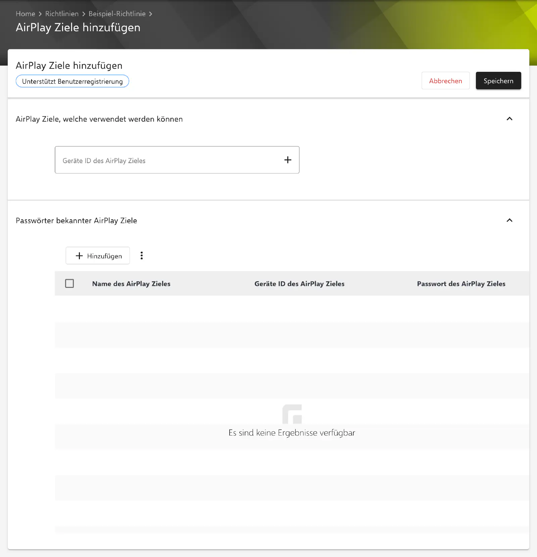Collapse 'AirPlay Ziele, welche verwendet werden können' section
This screenshot has height=557, width=537.
coord(509,119)
